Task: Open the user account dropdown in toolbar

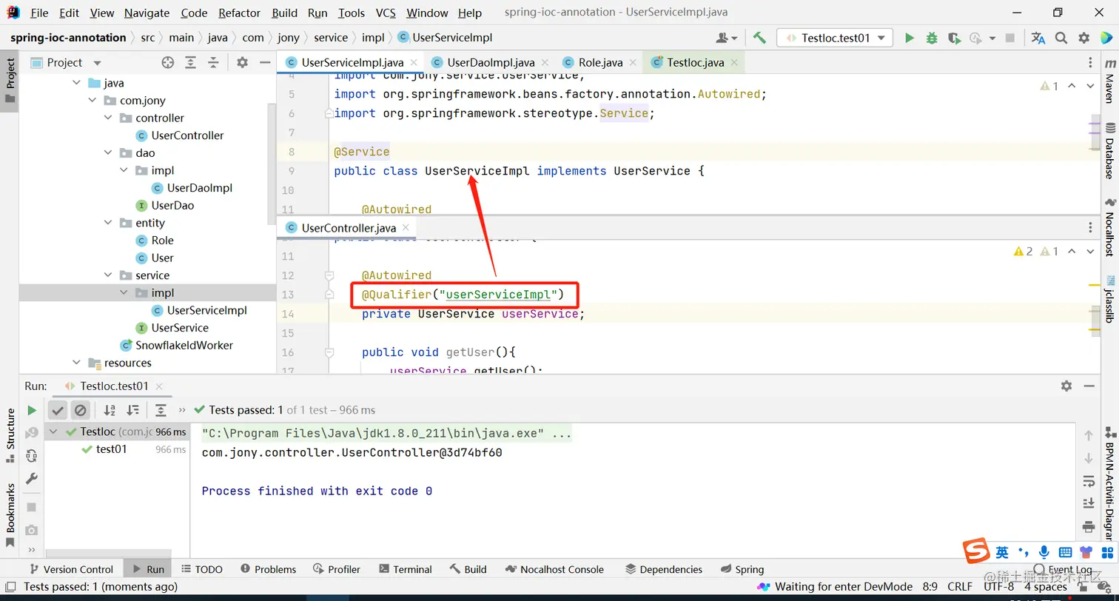Action: pos(727,38)
